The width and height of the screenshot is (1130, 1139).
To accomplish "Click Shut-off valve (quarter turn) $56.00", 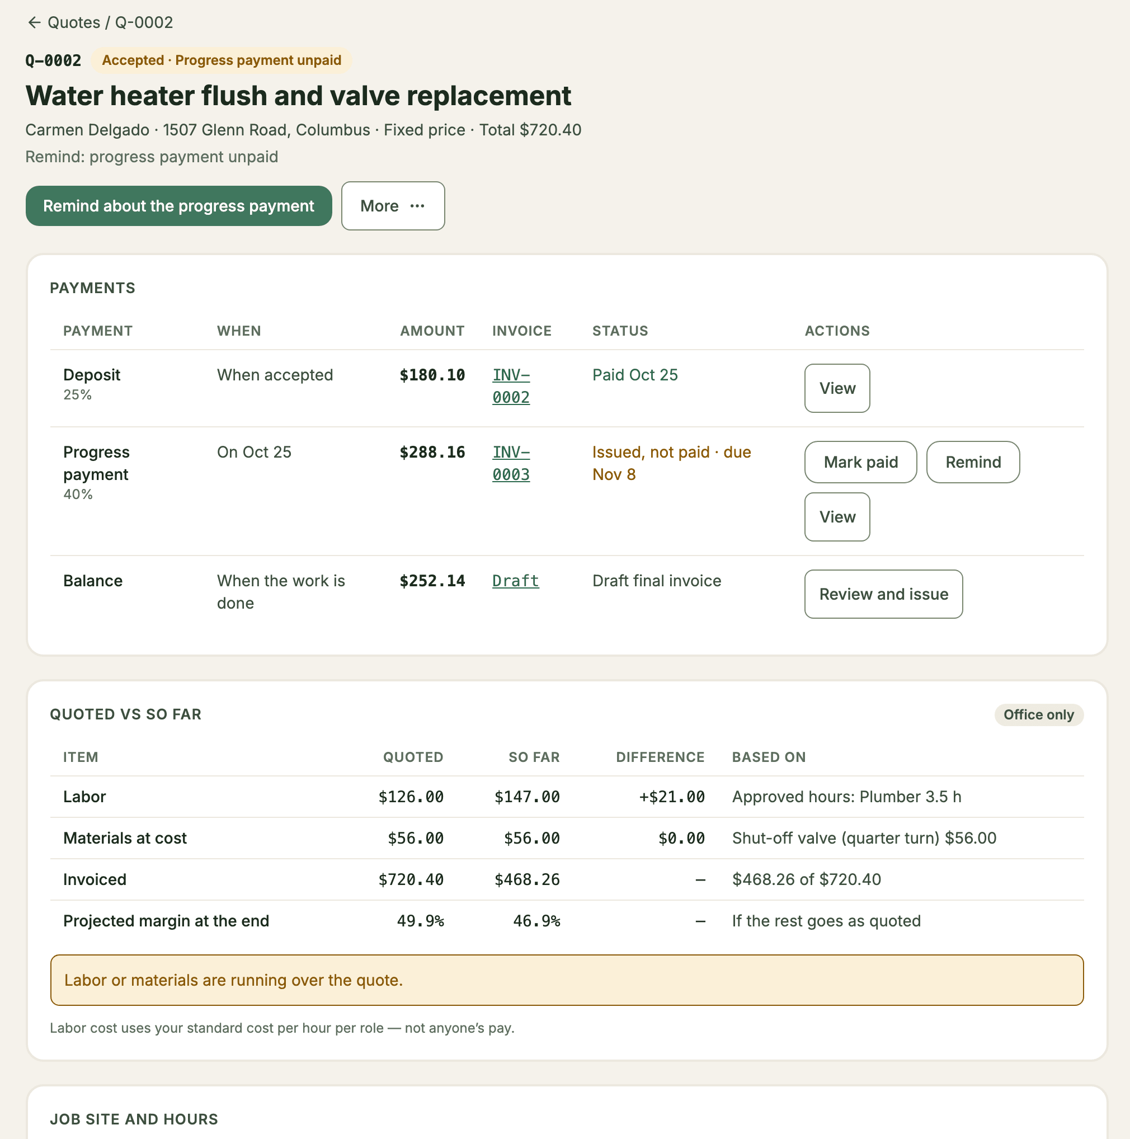I will tap(864, 837).
